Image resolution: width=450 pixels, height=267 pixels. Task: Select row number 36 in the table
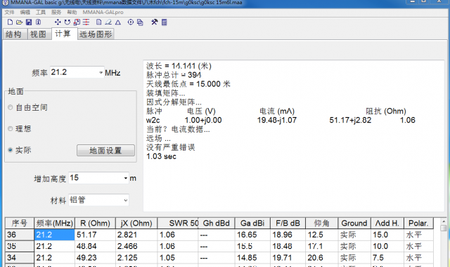tap(20, 235)
